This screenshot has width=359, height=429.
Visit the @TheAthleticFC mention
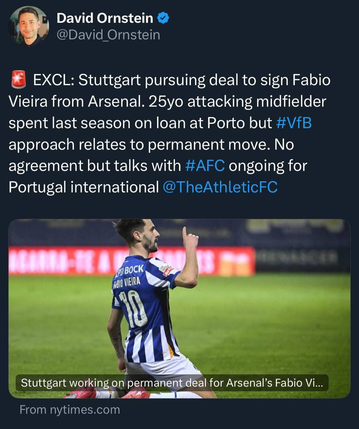click(x=220, y=187)
